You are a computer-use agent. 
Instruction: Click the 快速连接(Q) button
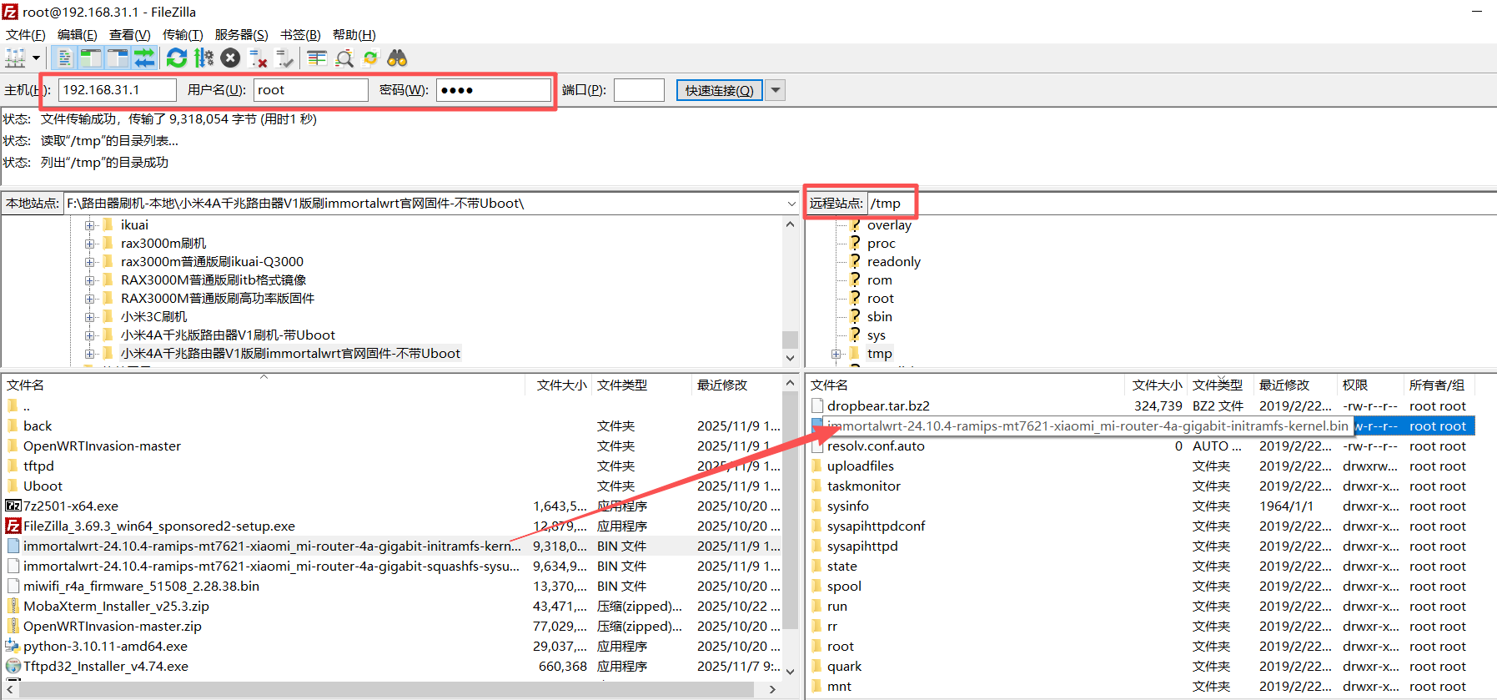coord(719,90)
